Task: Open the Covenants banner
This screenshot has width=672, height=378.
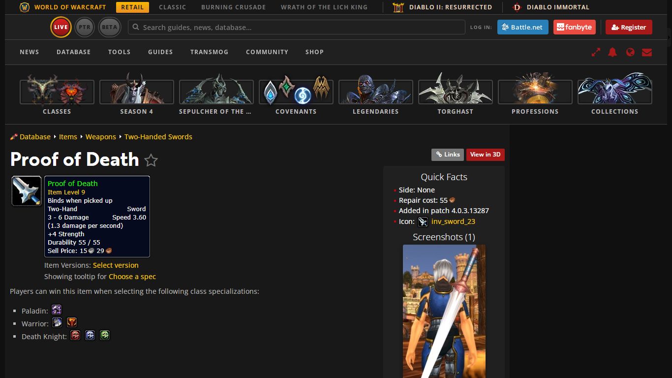Action: pos(296,94)
